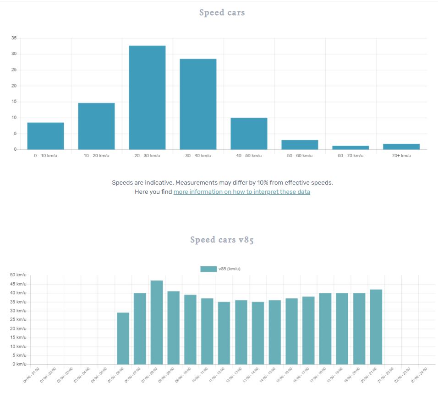
Task: Click the 21:00 - 22:00 time axis label
Action: point(385,375)
